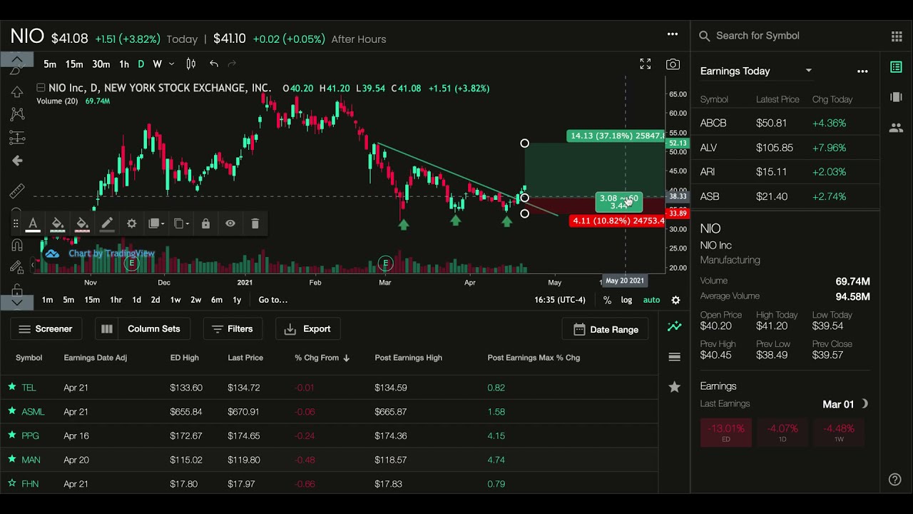
Task: Hide the drawing using eye icon
Action: 230,223
